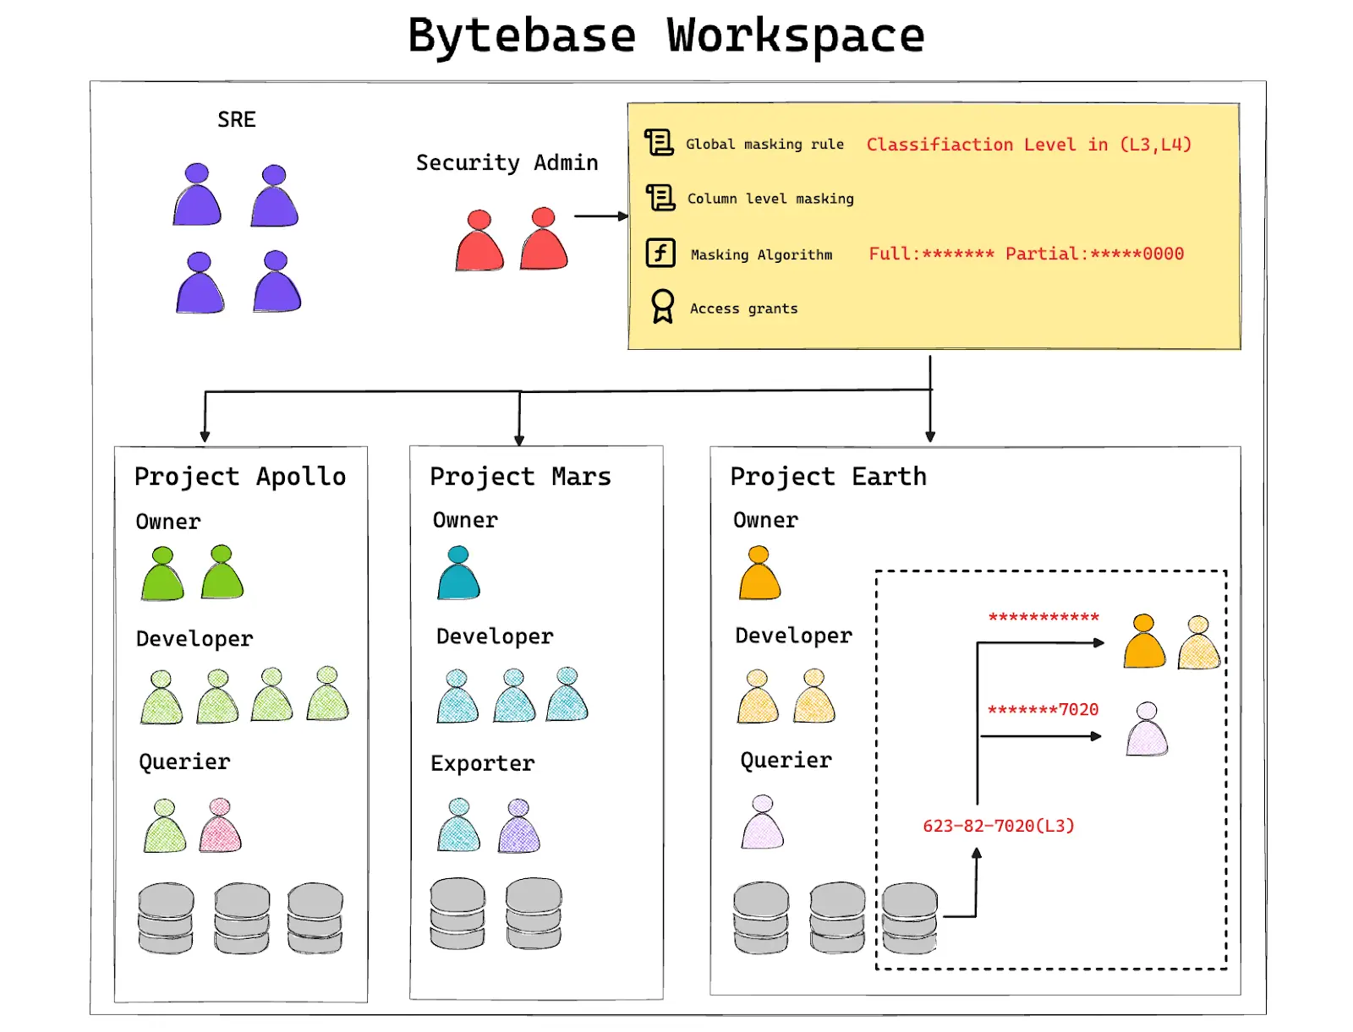Image resolution: width=1353 pixels, height=1032 pixels.
Task: Click the pink Querier person in Project Apollo
Action: 221,825
